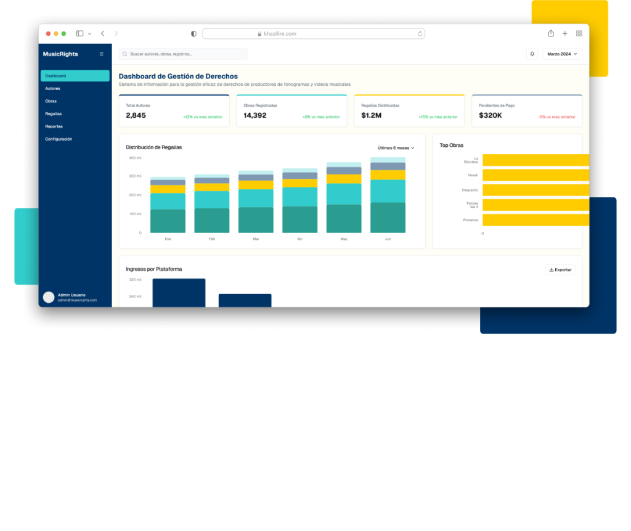Reload the page in address bar
Viewport: 631px width, 531px height.
point(420,34)
